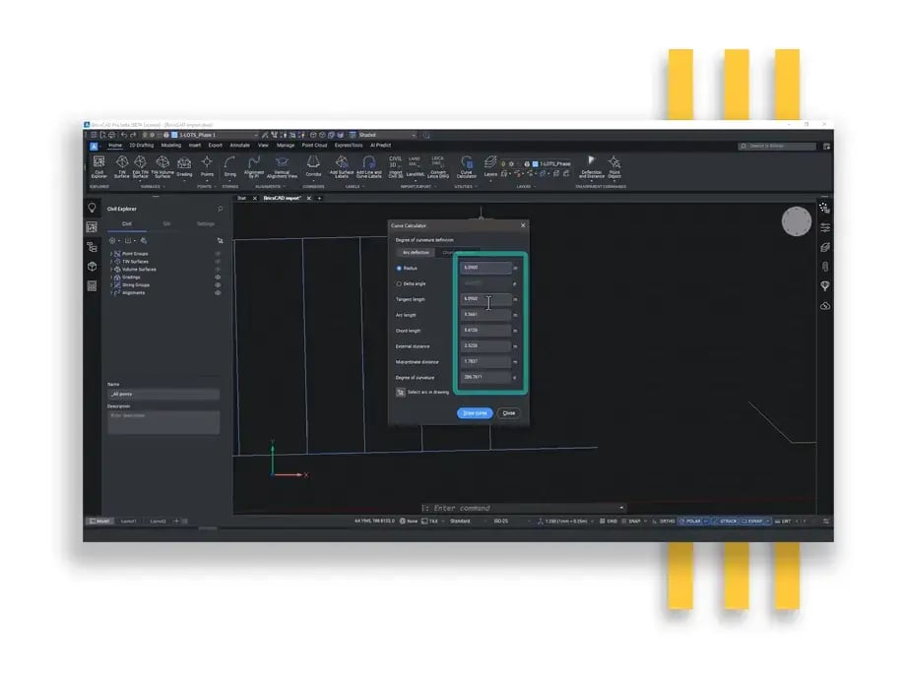
Task: Start the Alignment by PI tool
Action: 253,166
